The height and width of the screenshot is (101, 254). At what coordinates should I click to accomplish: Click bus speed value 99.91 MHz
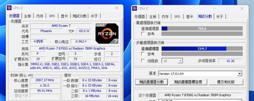45,91
